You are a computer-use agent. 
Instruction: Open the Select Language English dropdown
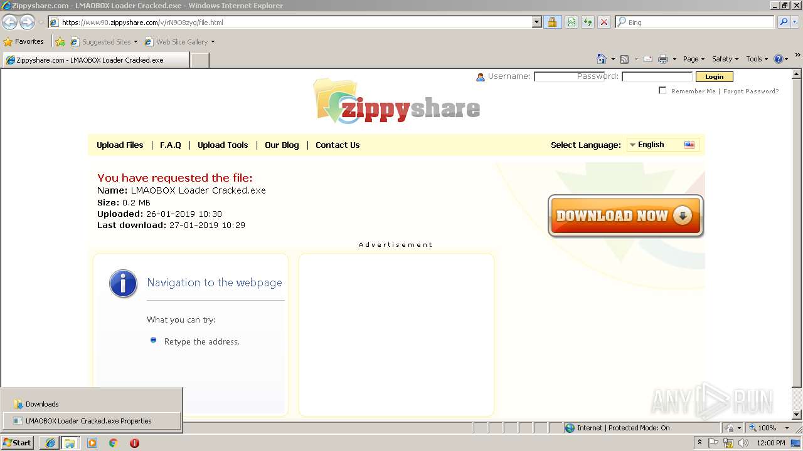[663, 145]
